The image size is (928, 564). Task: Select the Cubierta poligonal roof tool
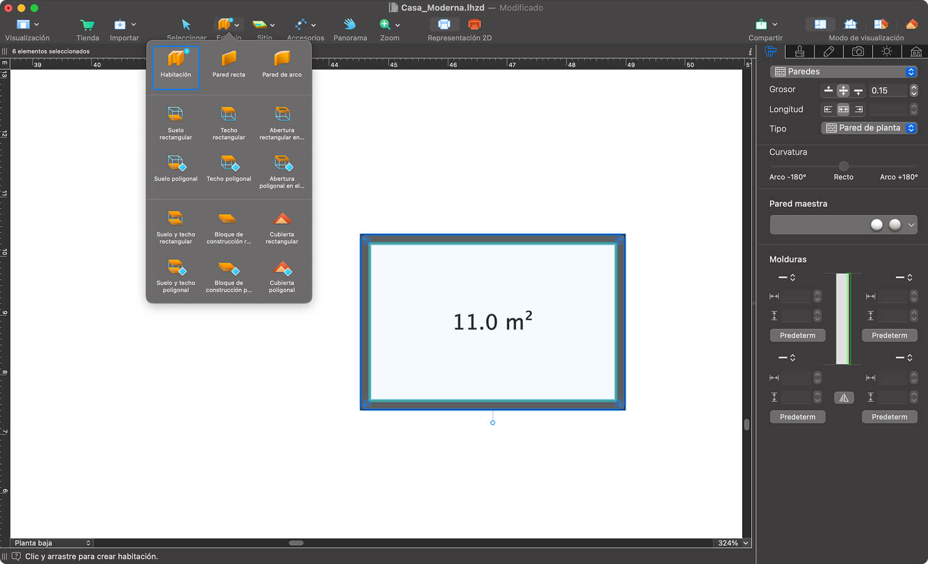pyautogui.click(x=282, y=276)
